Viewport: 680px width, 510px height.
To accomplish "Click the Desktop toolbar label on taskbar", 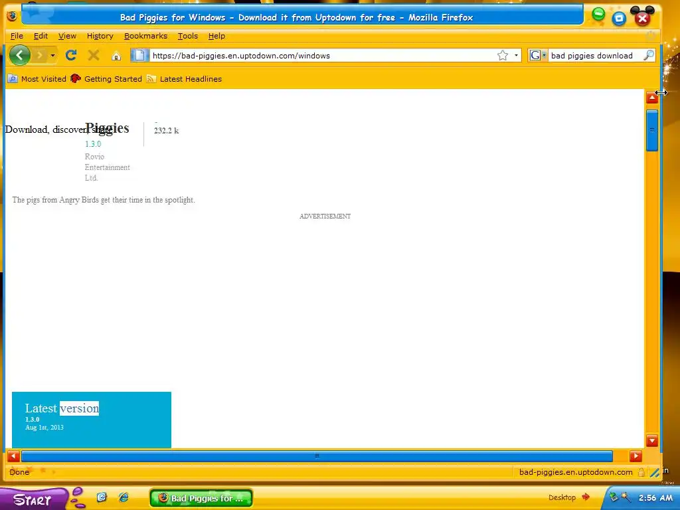I will pyautogui.click(x=562, y=497).
